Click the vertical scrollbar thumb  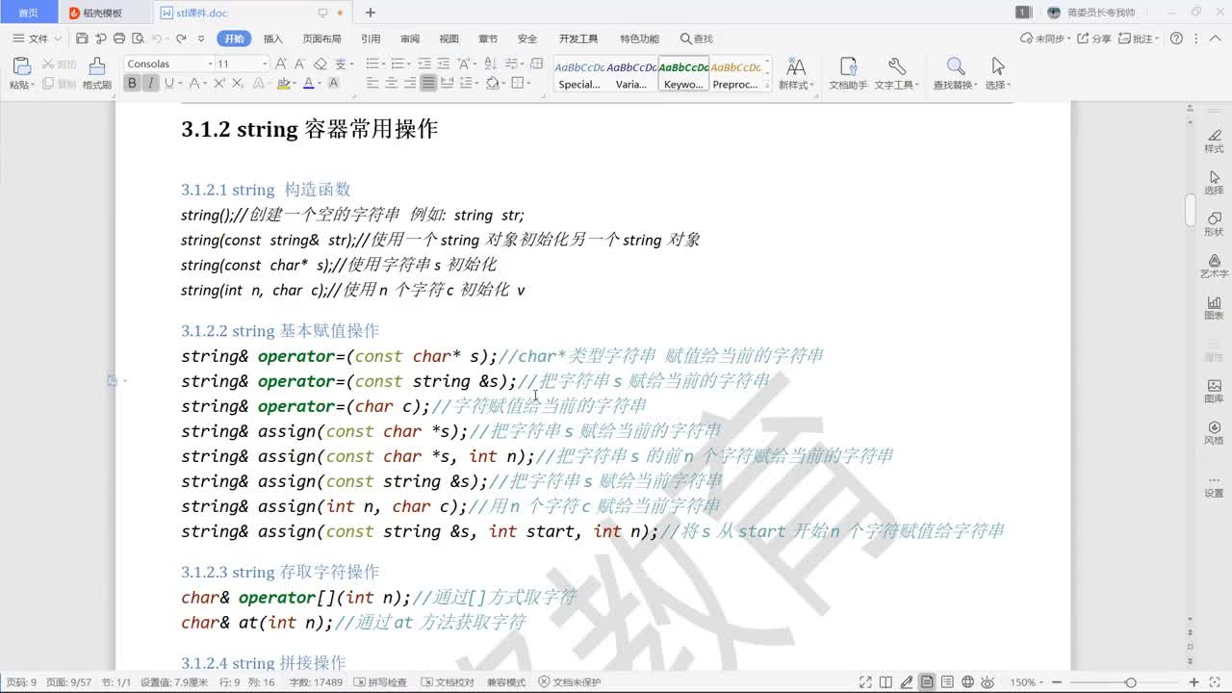point(1190,210)
